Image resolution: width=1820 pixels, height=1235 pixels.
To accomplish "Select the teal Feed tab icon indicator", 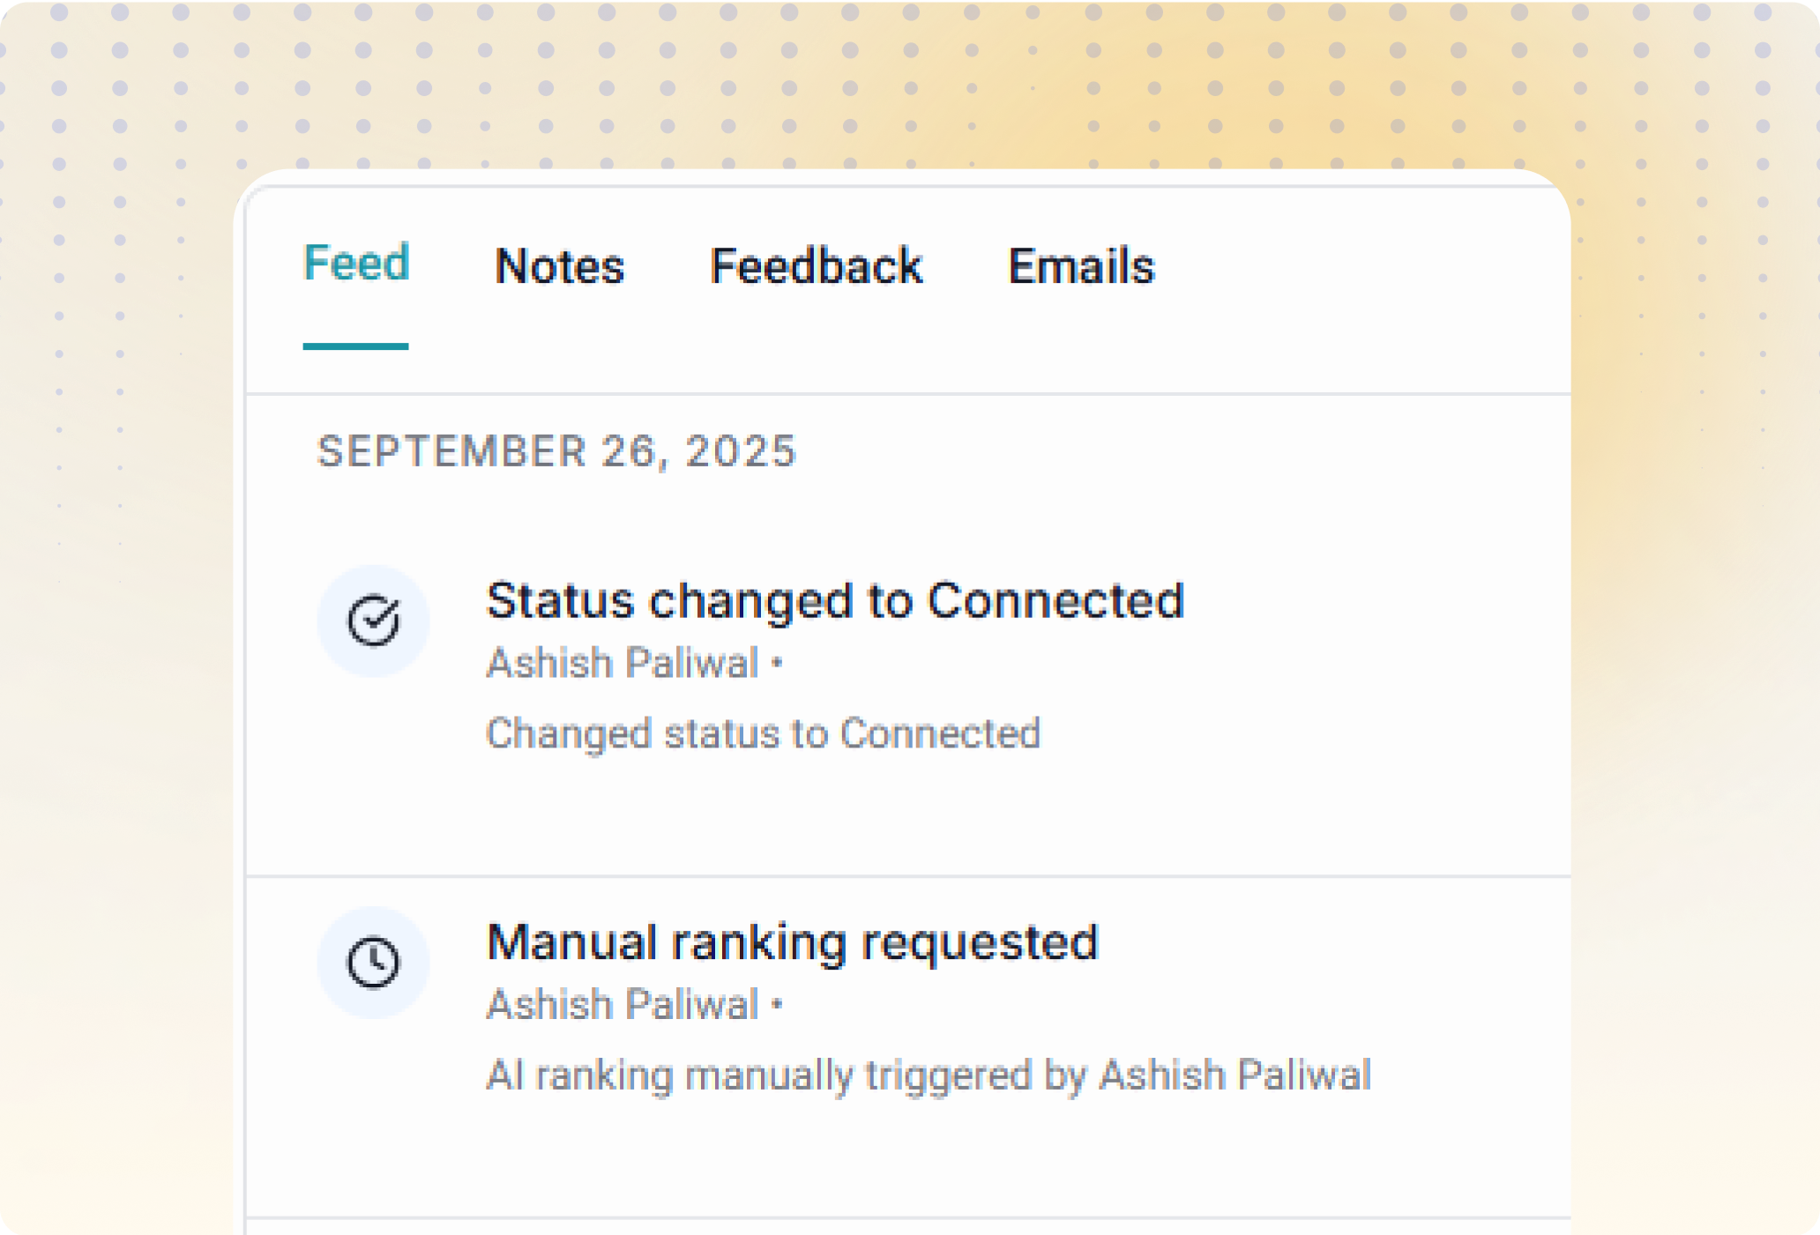I will 354,346.
